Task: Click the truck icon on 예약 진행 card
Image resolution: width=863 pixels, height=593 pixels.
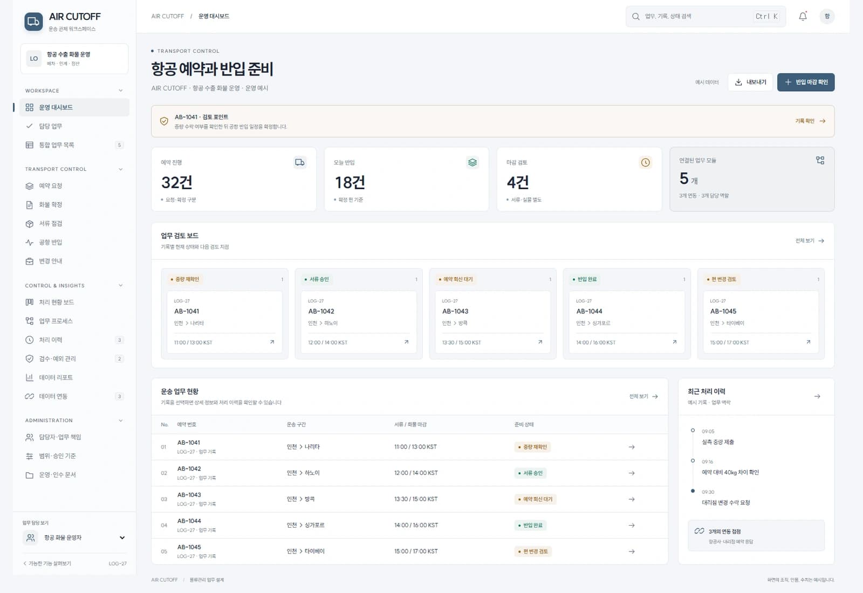Action: point(300,162)
